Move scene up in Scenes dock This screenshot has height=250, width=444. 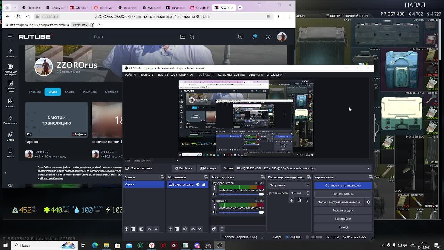150,229
